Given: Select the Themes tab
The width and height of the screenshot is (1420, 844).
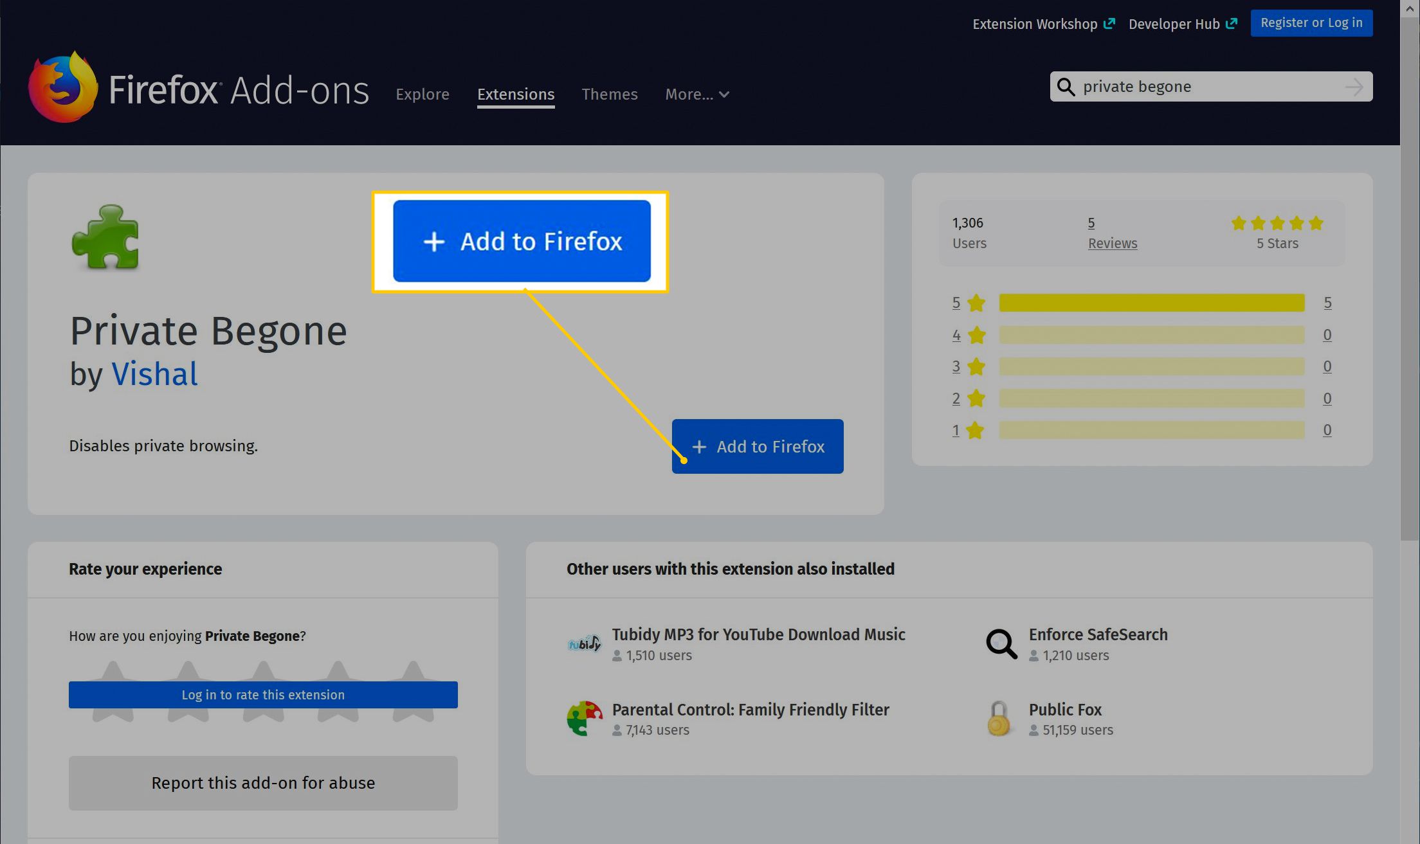Looking at the screenshot, I should coord(610,94).
